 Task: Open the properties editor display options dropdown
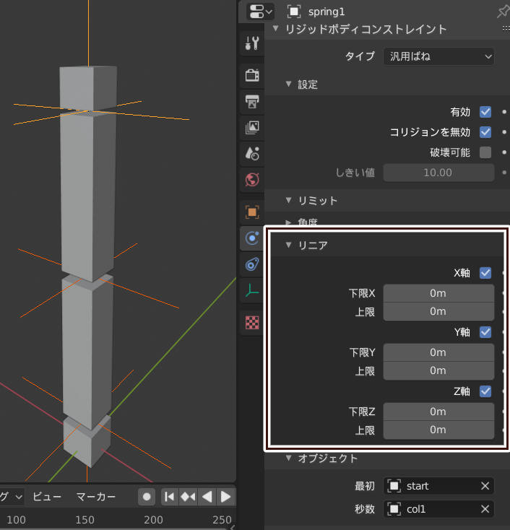260,12
